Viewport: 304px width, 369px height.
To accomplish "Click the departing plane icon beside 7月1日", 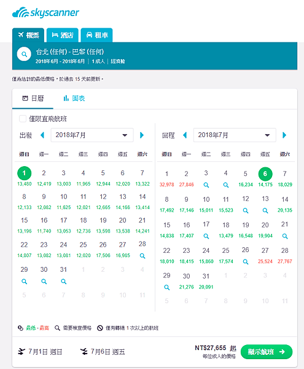I will click(21, 352).
